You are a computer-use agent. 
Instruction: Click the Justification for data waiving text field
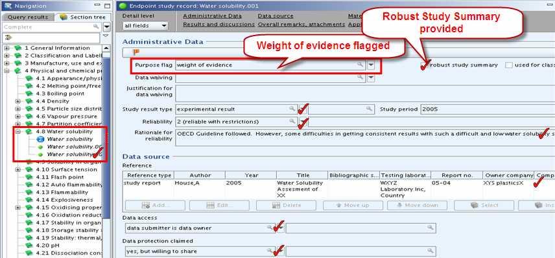[365, 94]
